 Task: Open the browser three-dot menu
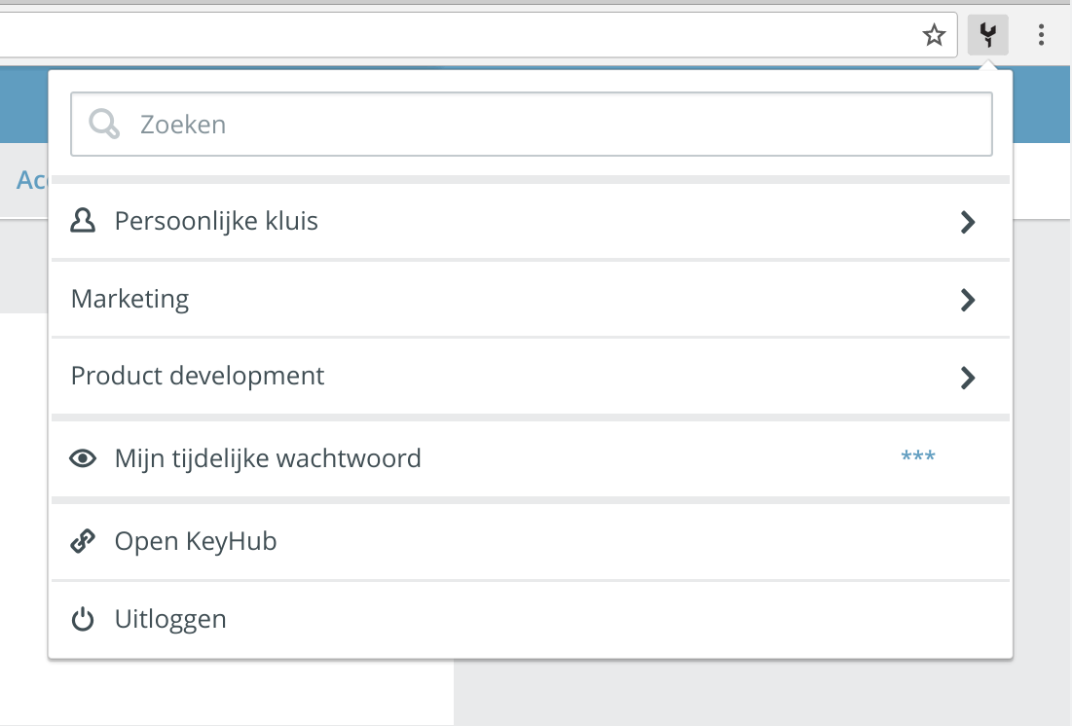(1041, 34)
